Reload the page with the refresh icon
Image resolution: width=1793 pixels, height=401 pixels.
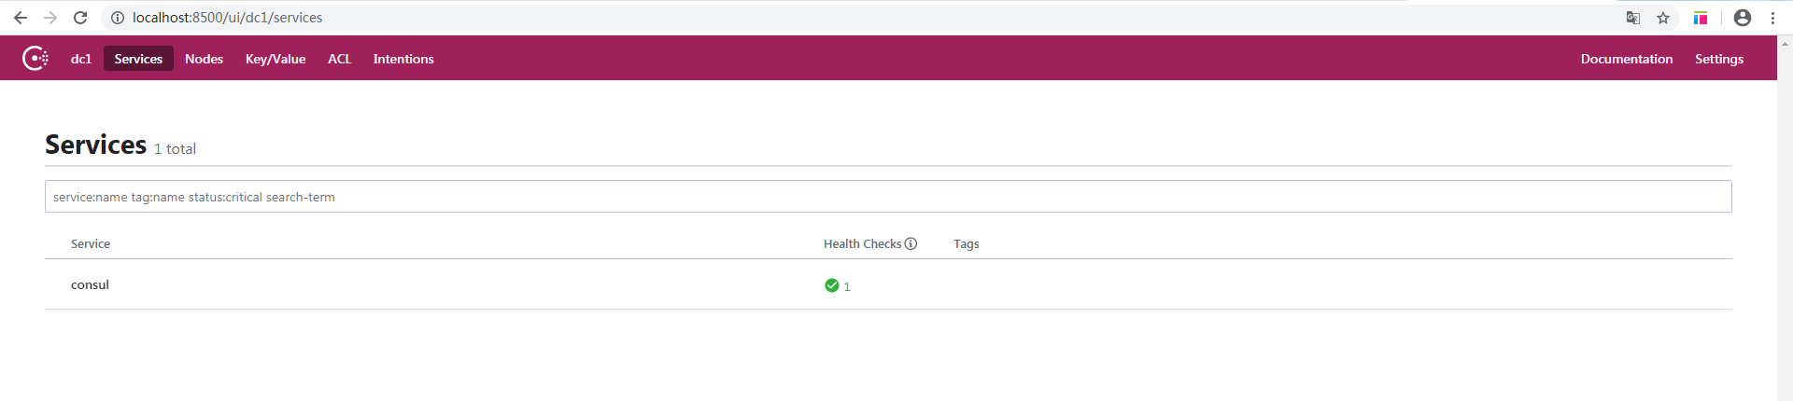coord(80,18)
